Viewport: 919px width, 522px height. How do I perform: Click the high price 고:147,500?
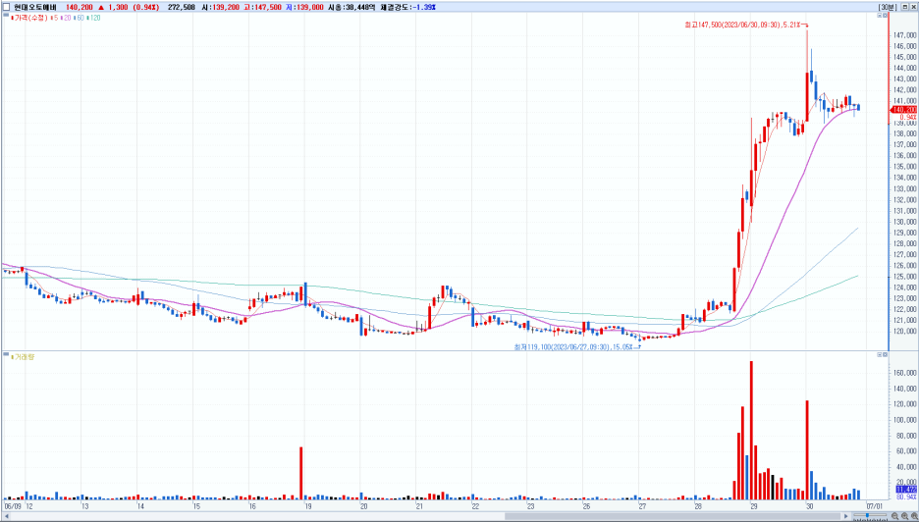(x=262, y=8)
